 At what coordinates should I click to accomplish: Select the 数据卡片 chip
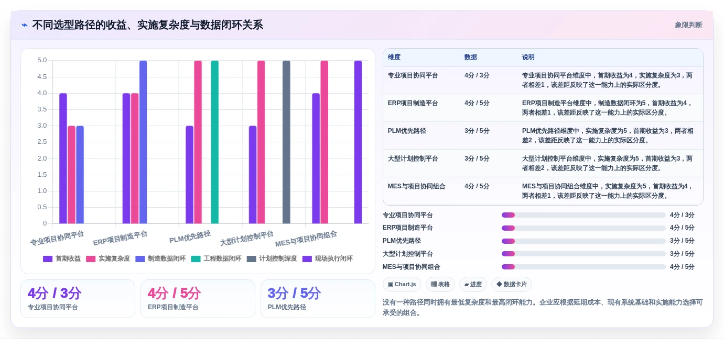[512, 285]
